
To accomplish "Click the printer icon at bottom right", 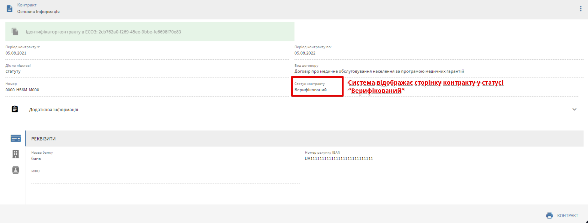I will (549, 215).
